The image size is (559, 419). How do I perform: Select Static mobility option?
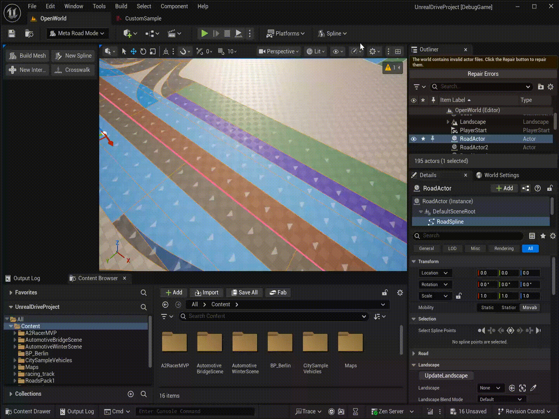coord(488,308)
